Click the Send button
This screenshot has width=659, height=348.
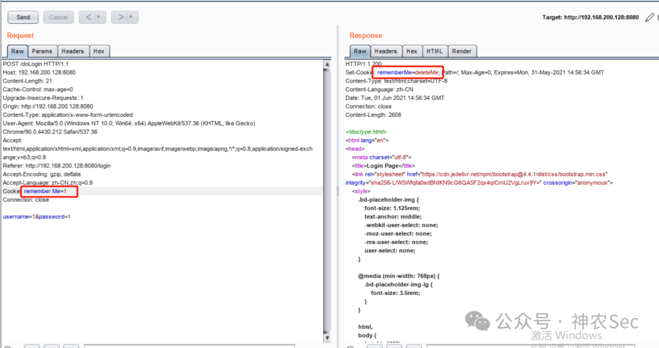(x=23, y=17)
